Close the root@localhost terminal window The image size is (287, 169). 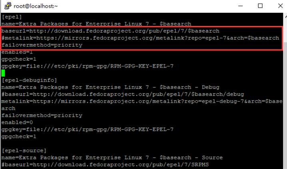pos(280,6)
